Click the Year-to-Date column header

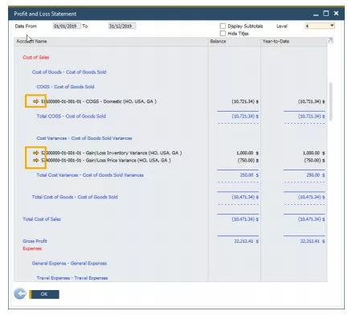point(294,41)
